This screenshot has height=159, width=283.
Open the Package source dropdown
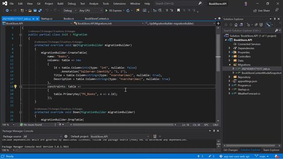pos(42,136)
